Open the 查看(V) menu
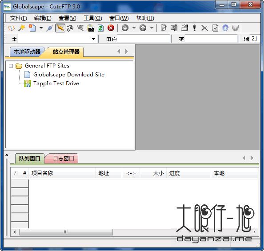 coord(68,18)
